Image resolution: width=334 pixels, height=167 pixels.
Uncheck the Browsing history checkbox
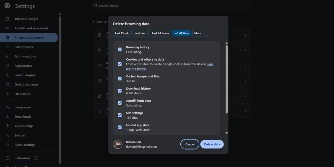(x=119, y=49)
